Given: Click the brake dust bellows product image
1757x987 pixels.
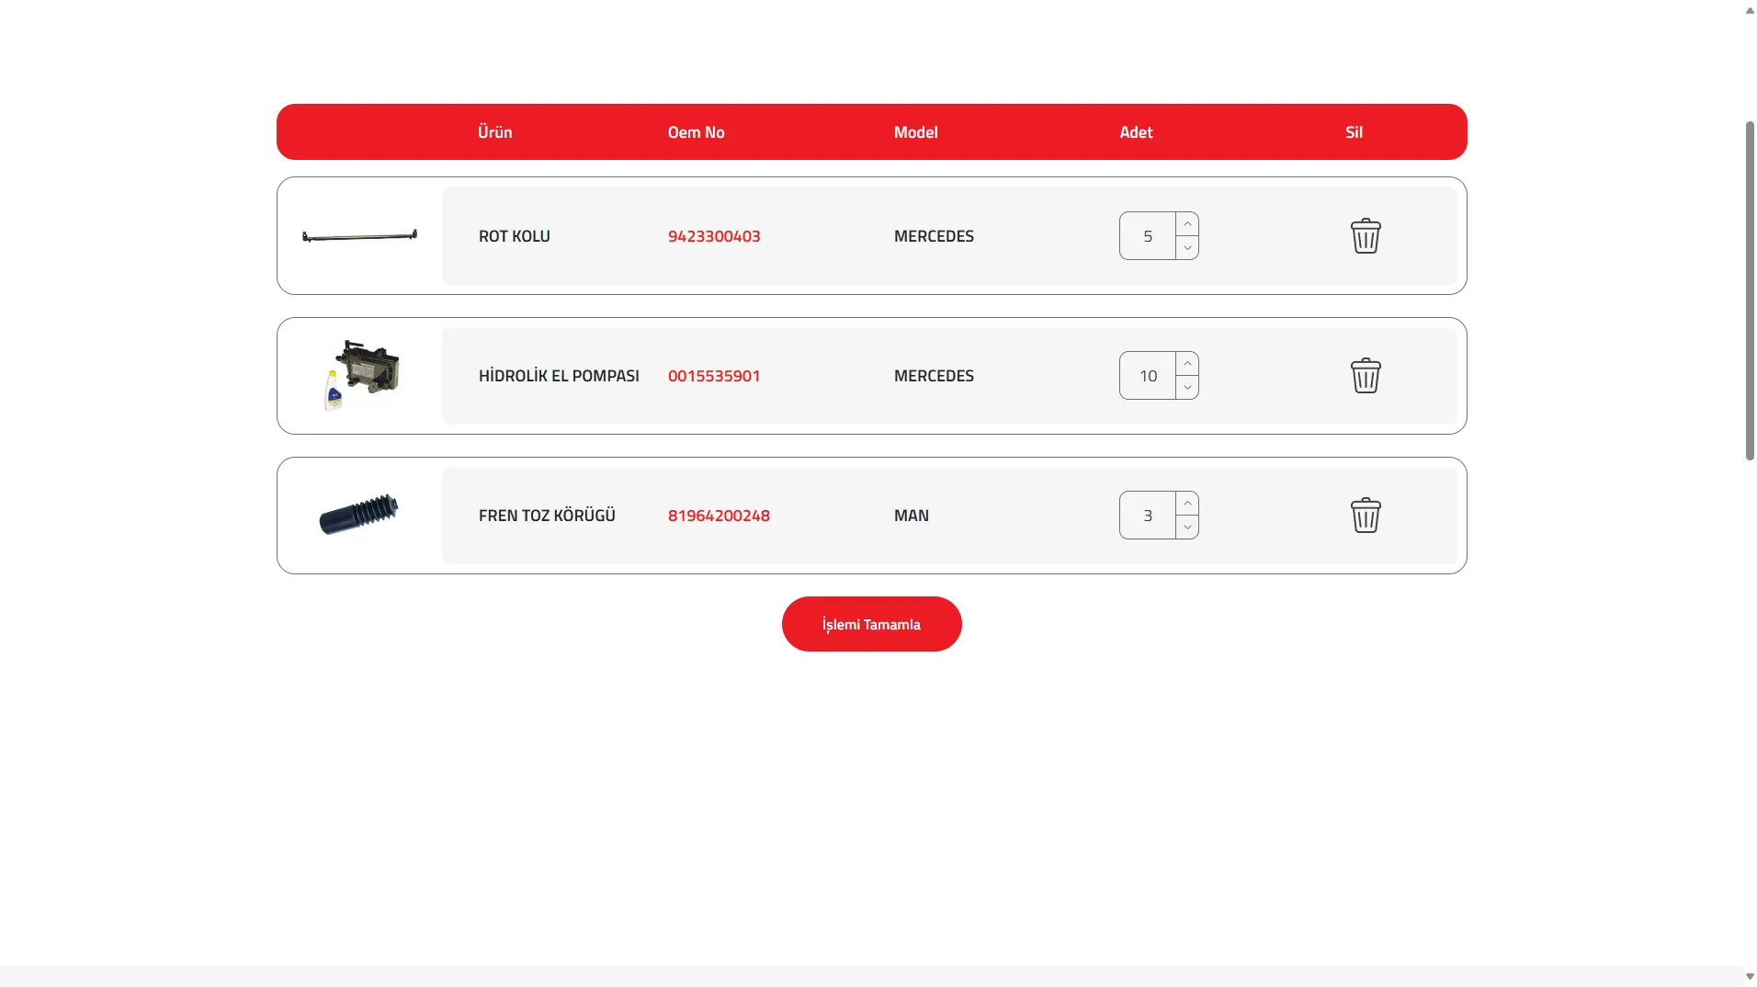Looking at the screenshot, I should click(x=358, y=515).
